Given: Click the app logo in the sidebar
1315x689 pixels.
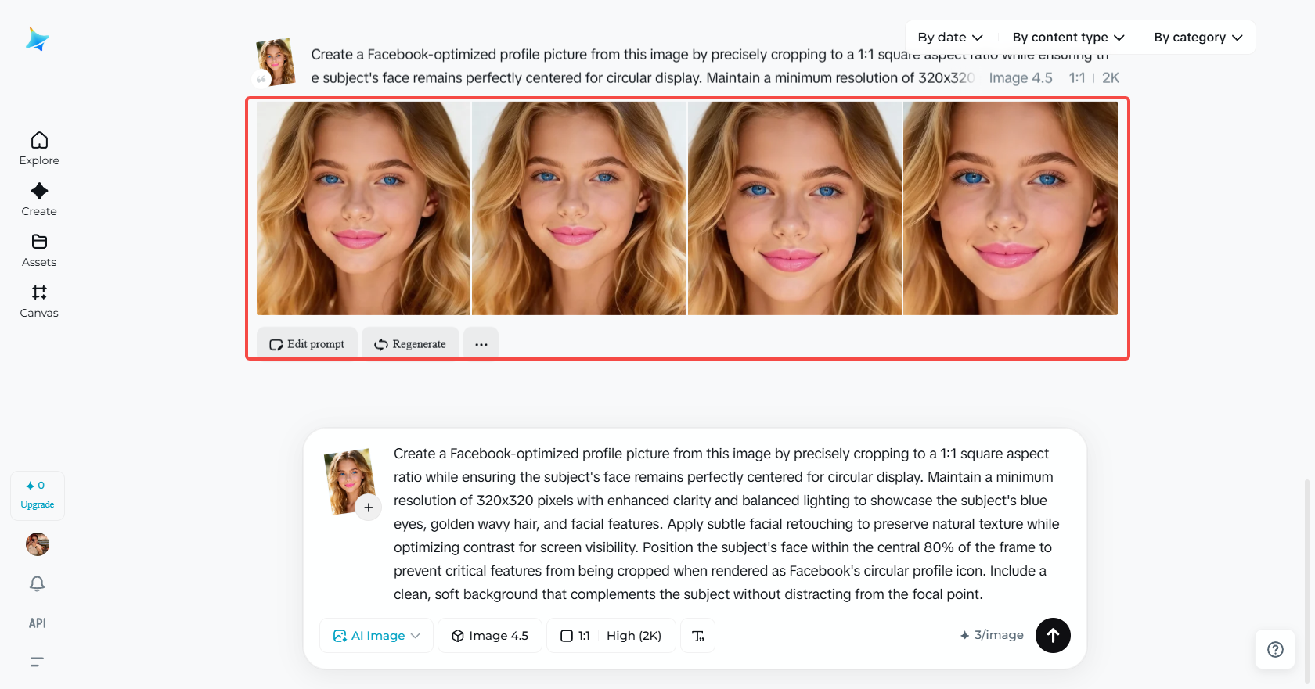Looking at the screenshot, I should pos(37,39).
